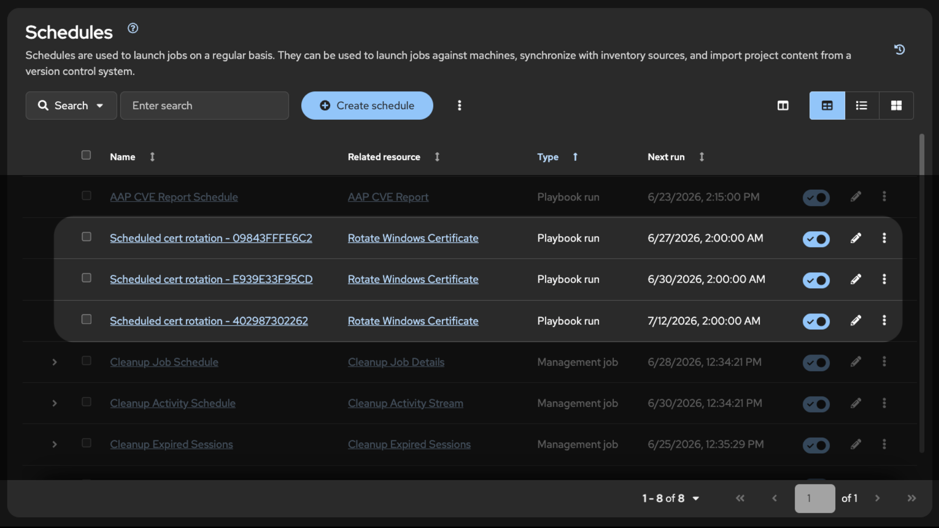This screenshot has width=939, height=528.
Task: Switch to card view icon
Action: click(x=896, y=106)
